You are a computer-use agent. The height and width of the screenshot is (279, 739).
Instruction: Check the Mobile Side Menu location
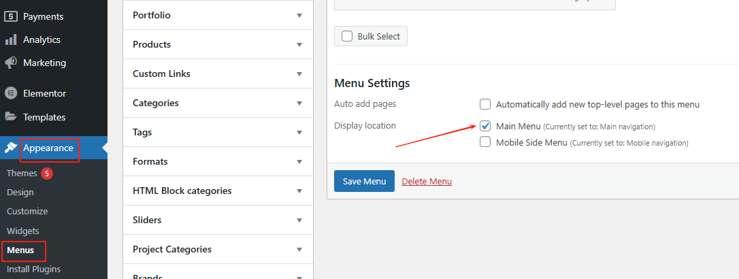(x=485, y=142)
